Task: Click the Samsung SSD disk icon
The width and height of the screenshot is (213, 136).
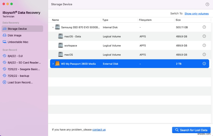Action: 58,27
